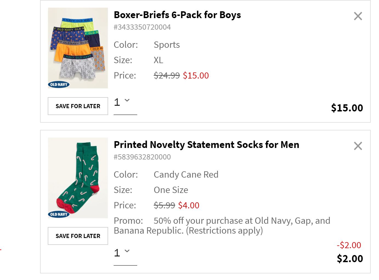Save the Novelty Statement Socks for later
This screenshot has height=280, width=379.
click(x=78, y=236)
